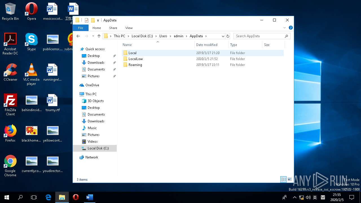Open Explorer Help question mark icon
This screenshot has width=361, height=203.
[x=291, y=28]
